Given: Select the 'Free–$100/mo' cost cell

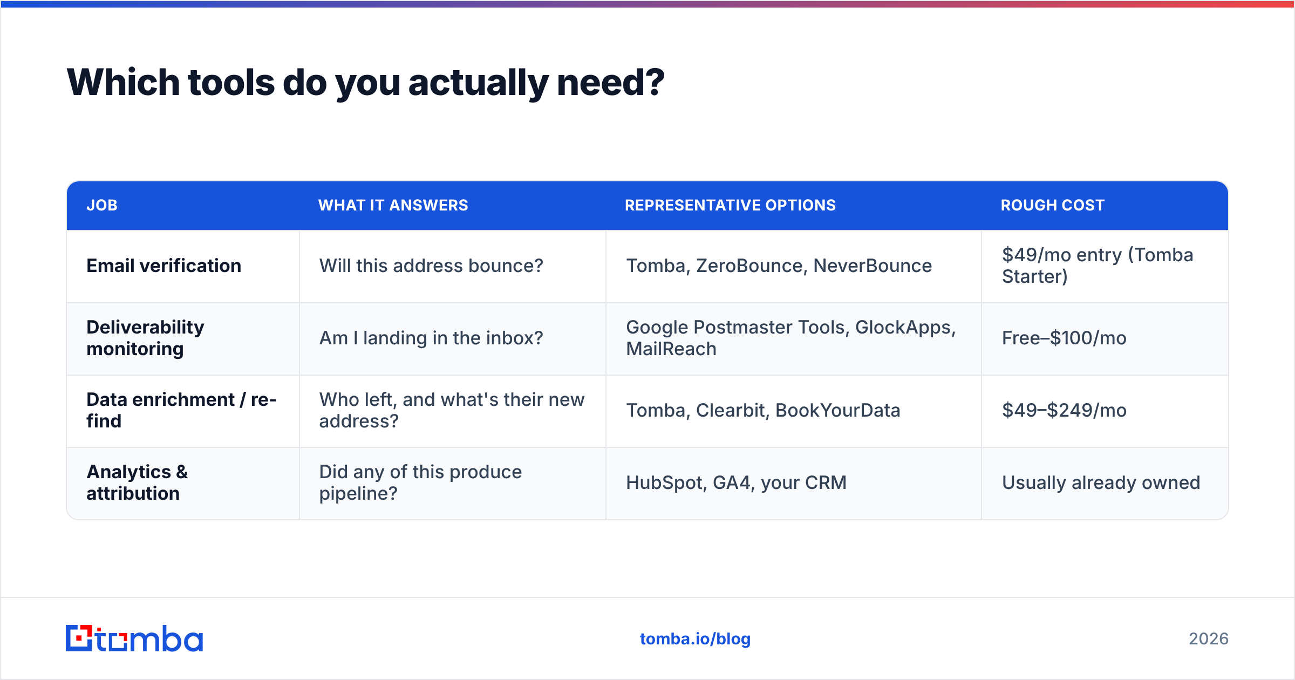Looking at the screenshot, I should (x=1105, y=338).
